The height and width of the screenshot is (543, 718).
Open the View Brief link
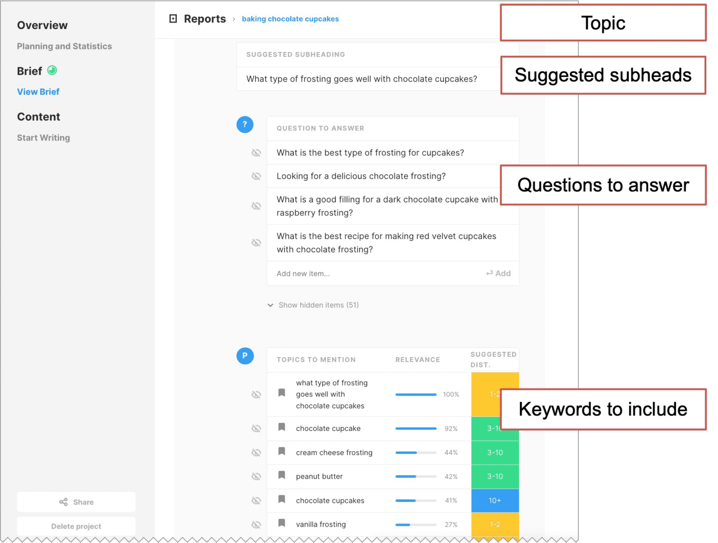point(38,92)
